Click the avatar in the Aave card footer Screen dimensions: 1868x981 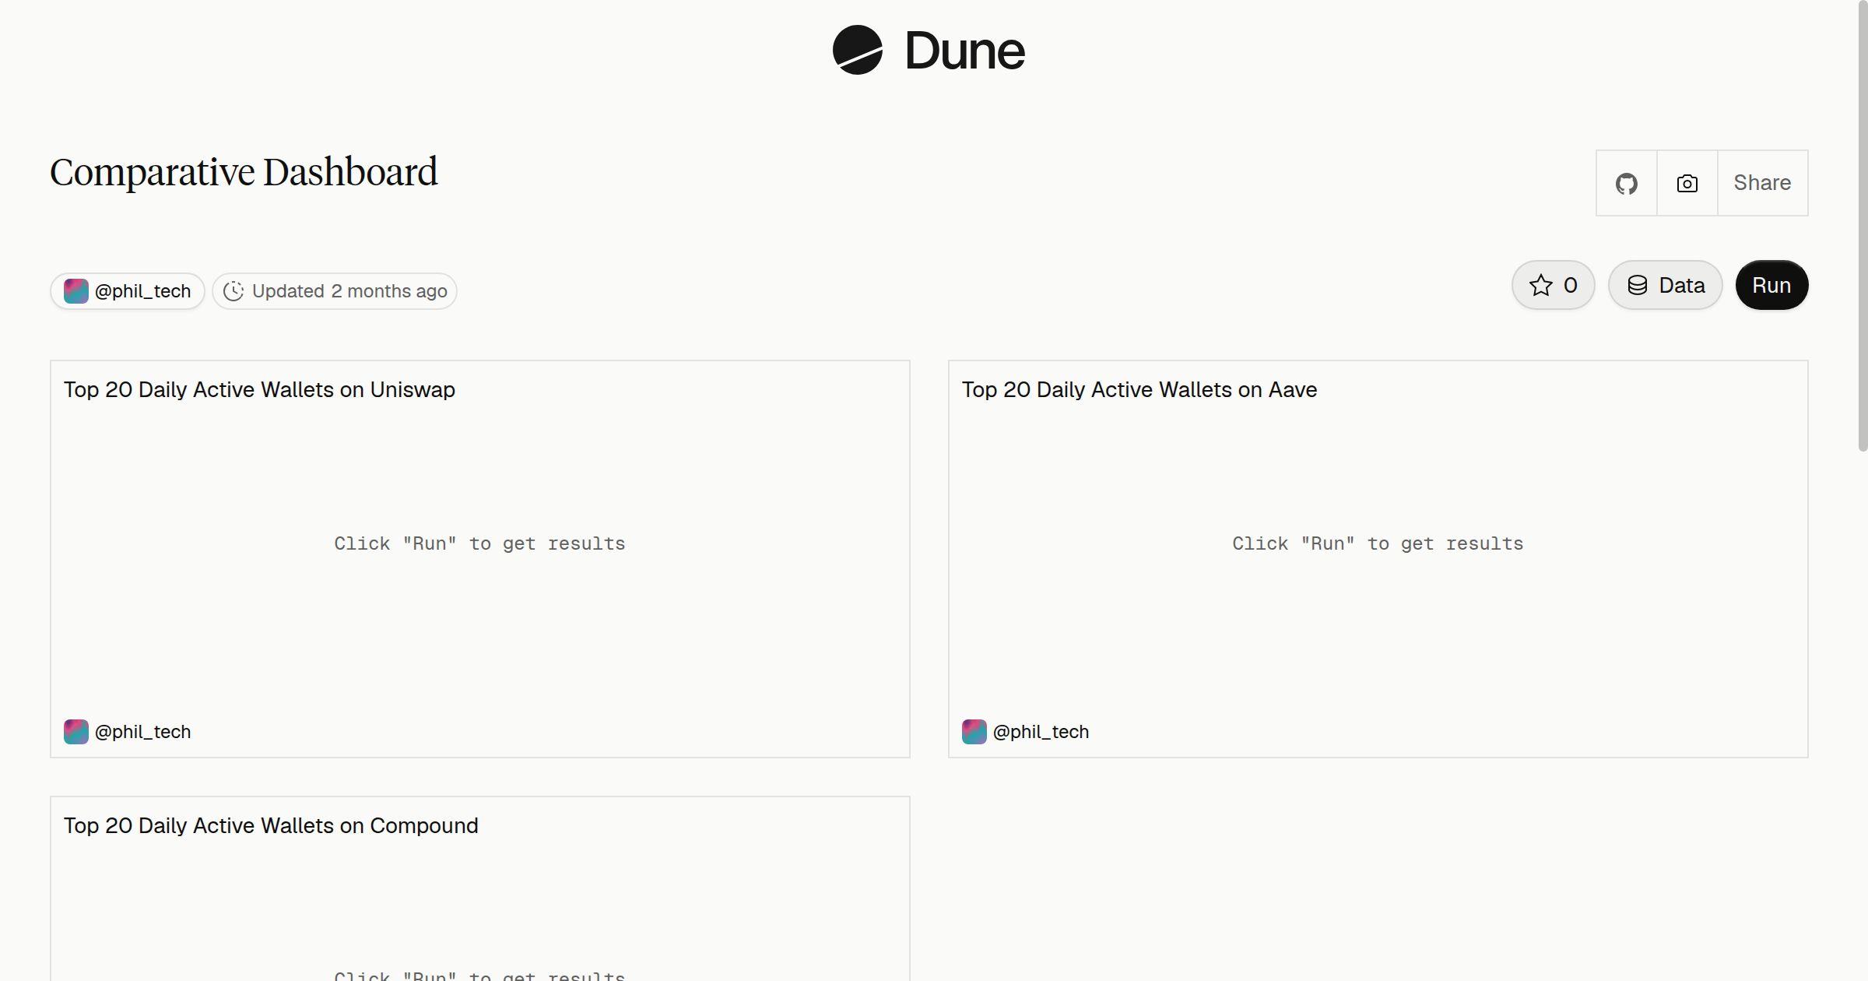point(974,732)
